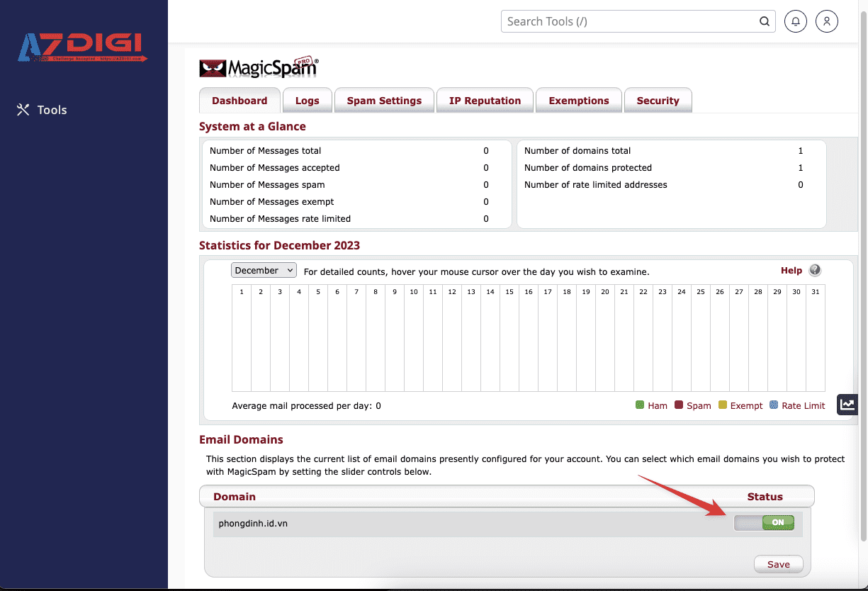
Task: Open the statistics chart side icon
Action: [847, 405]
